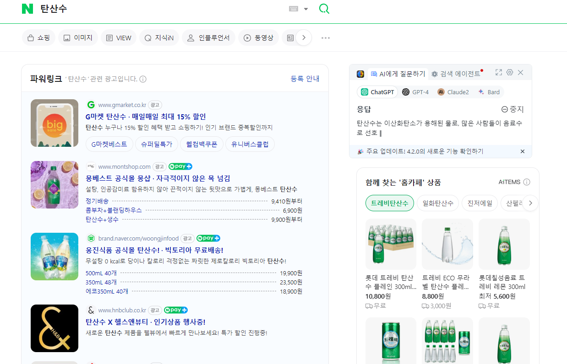
Task: Select the Claude2 model
Action: click(x=453, y=92)
